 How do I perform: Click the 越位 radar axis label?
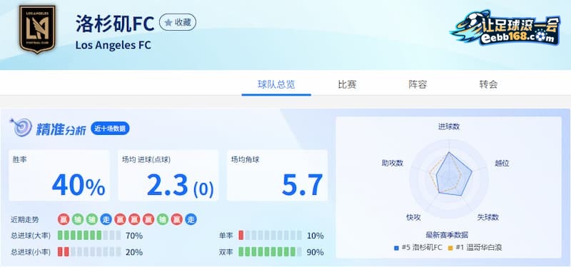coord(502,163)
